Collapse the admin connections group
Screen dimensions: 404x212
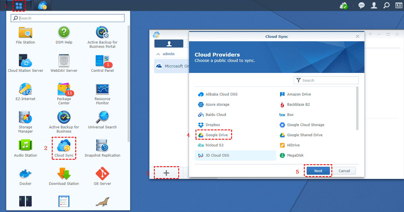click(x=158, y=54)
